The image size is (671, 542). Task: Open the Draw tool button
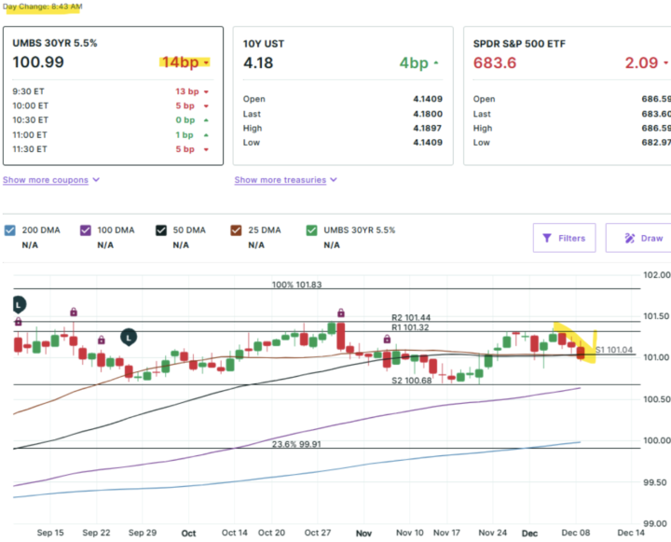coord(639,238)
